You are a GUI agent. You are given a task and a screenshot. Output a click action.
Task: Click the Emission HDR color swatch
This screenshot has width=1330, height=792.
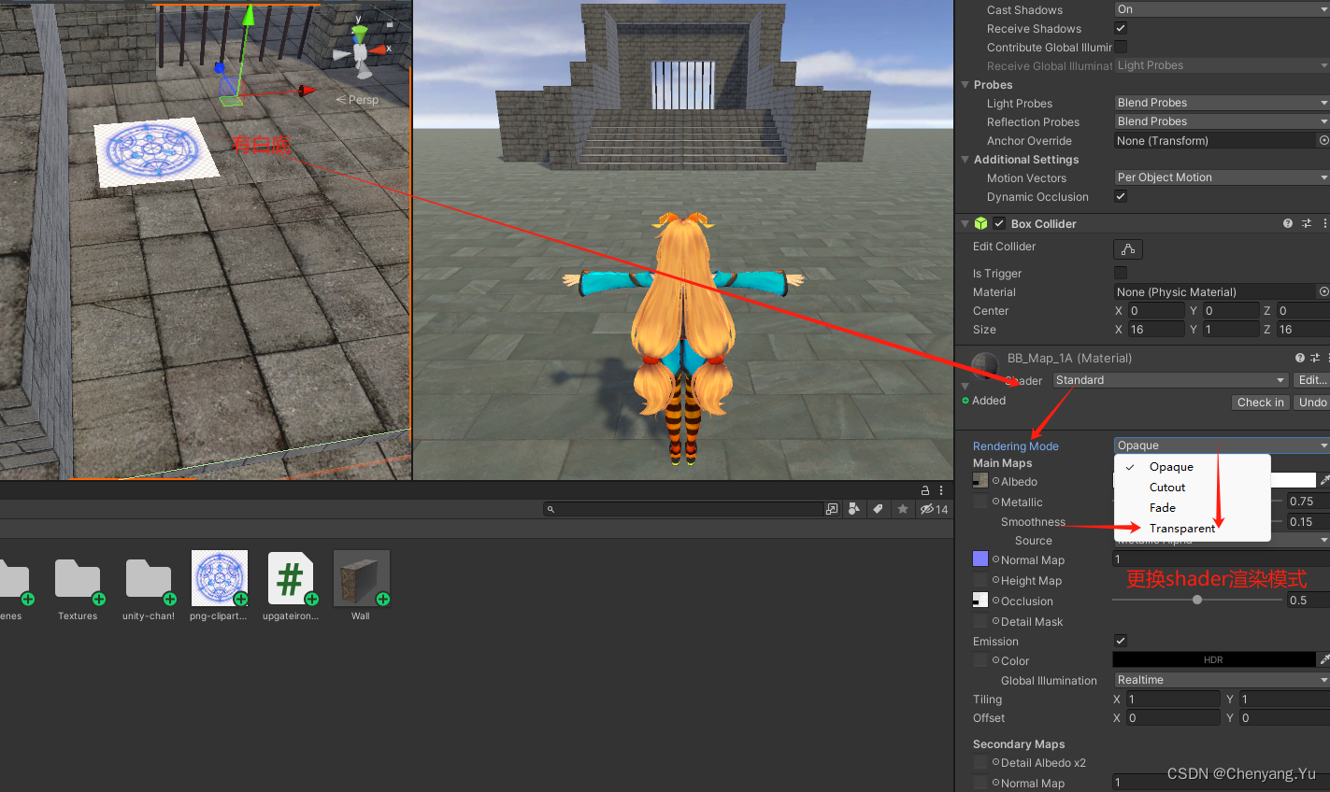click(x=1213, y=659)
